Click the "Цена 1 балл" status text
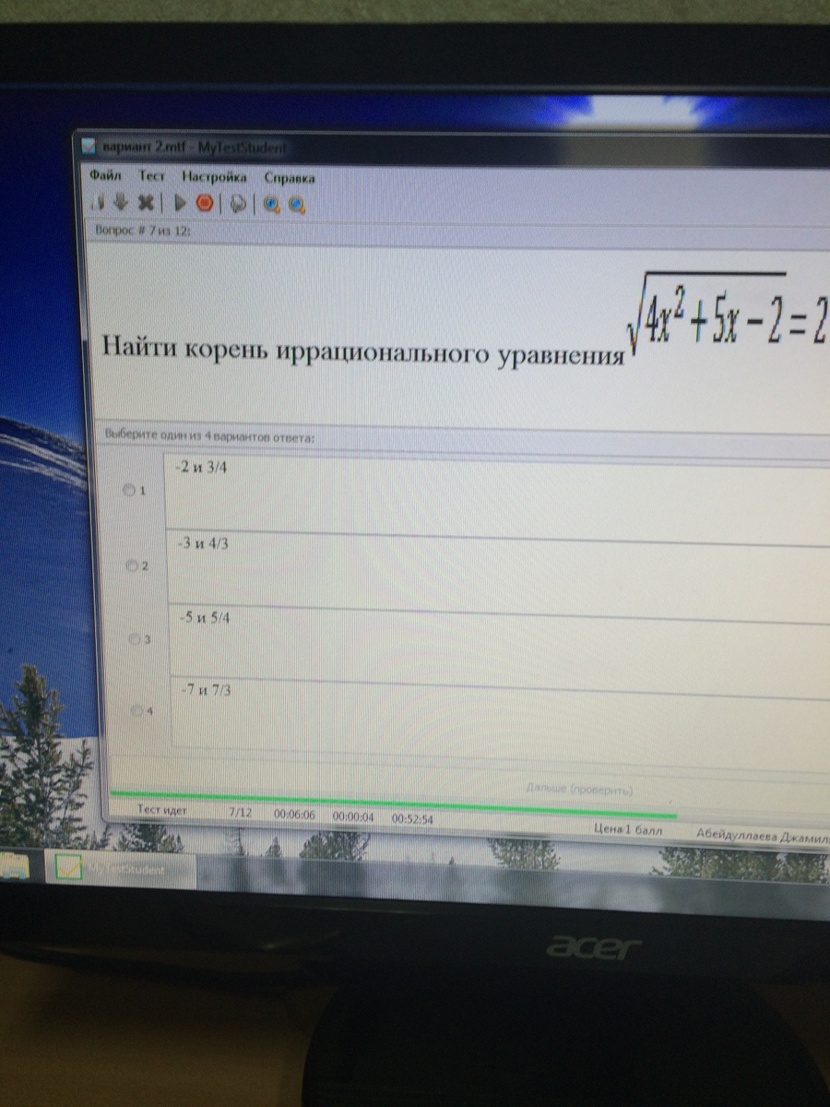The image size is (830, 1107). click(626, 828)
